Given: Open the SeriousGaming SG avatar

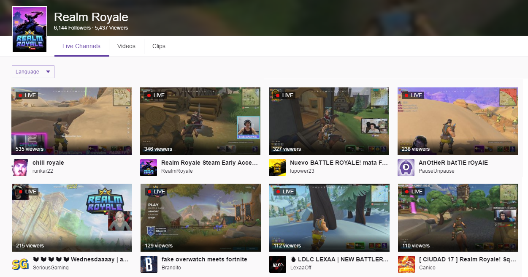Looking at the screenshot, I should [x=20, y=264].
